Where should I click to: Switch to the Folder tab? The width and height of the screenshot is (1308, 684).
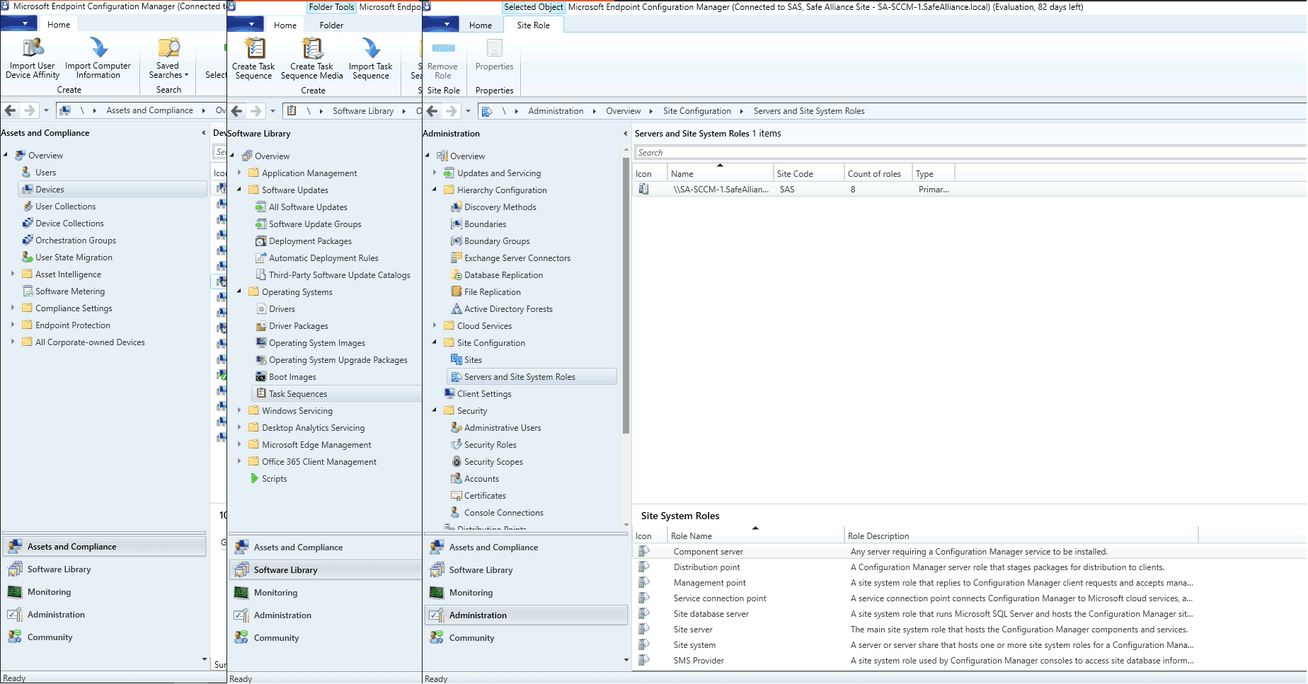(331, 25)
